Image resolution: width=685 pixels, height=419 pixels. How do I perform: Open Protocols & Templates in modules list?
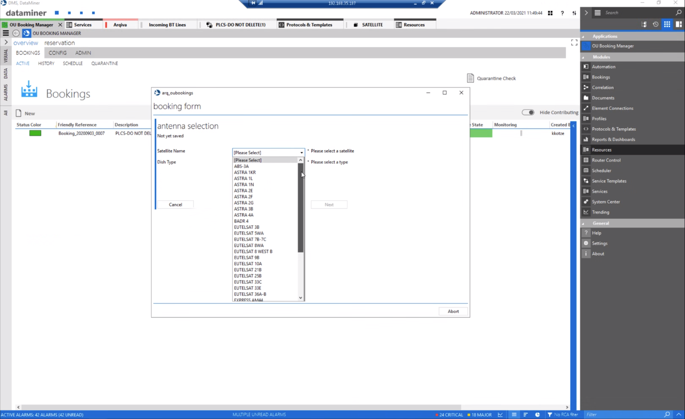click(x=613, y=129)
